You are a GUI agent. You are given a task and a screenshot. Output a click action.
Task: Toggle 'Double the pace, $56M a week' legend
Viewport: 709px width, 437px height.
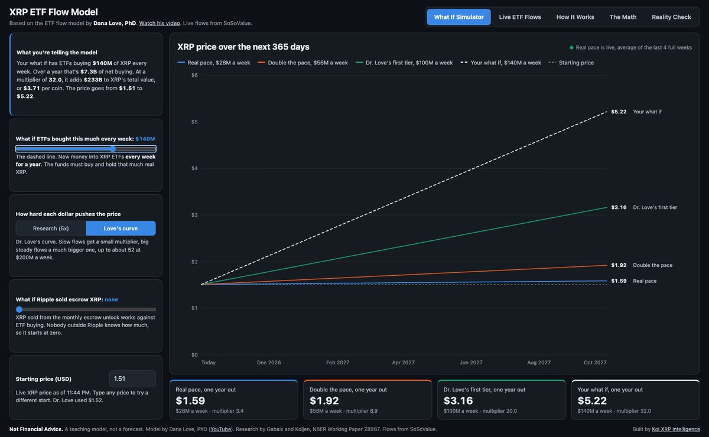(x=303, y=63)
